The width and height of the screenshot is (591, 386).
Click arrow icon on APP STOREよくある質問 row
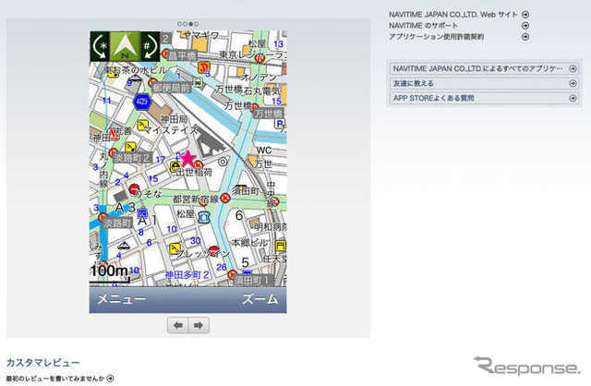click(x=573, y=98)
